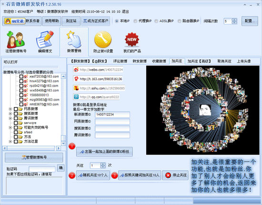Click the 管理微博帐号 button
The image size is (262, 205).
point(34,157)
